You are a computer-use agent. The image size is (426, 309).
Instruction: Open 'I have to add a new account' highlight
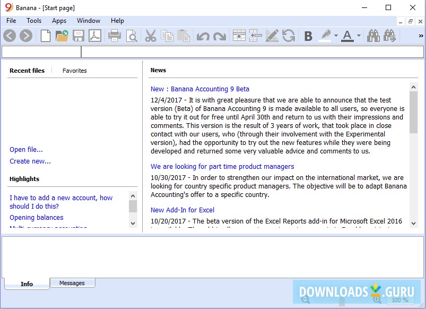61,202
